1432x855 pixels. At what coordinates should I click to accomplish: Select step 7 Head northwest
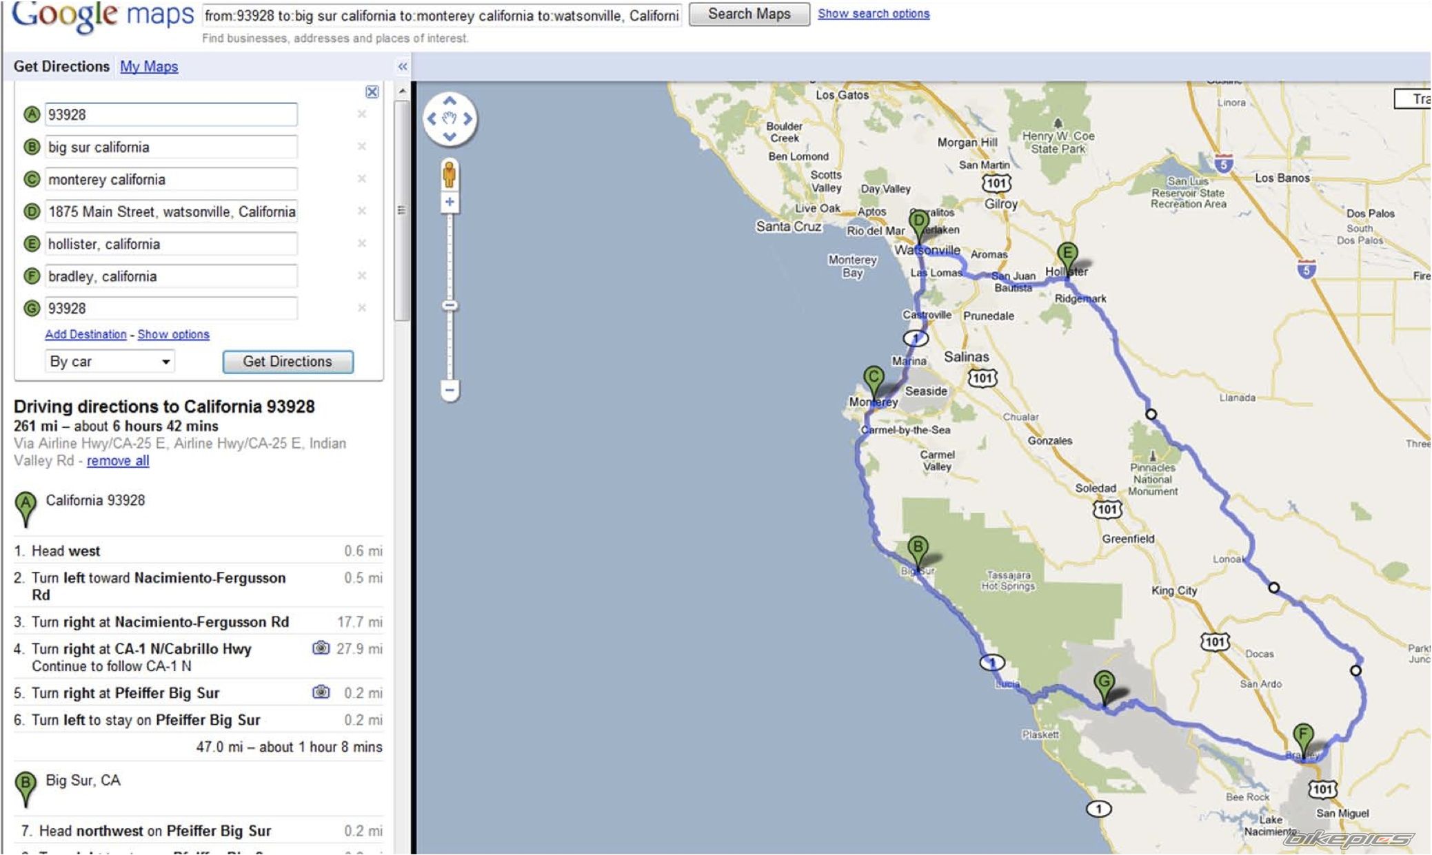click(198, 830)
